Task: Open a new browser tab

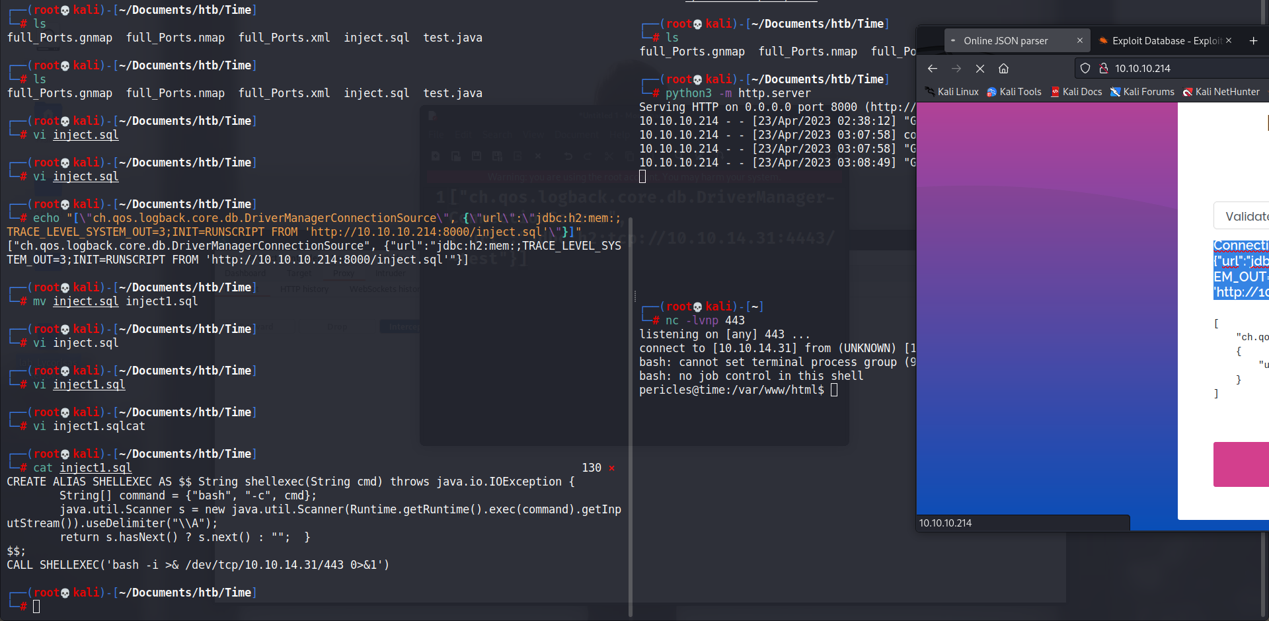Action: [x=1253, y=41]
